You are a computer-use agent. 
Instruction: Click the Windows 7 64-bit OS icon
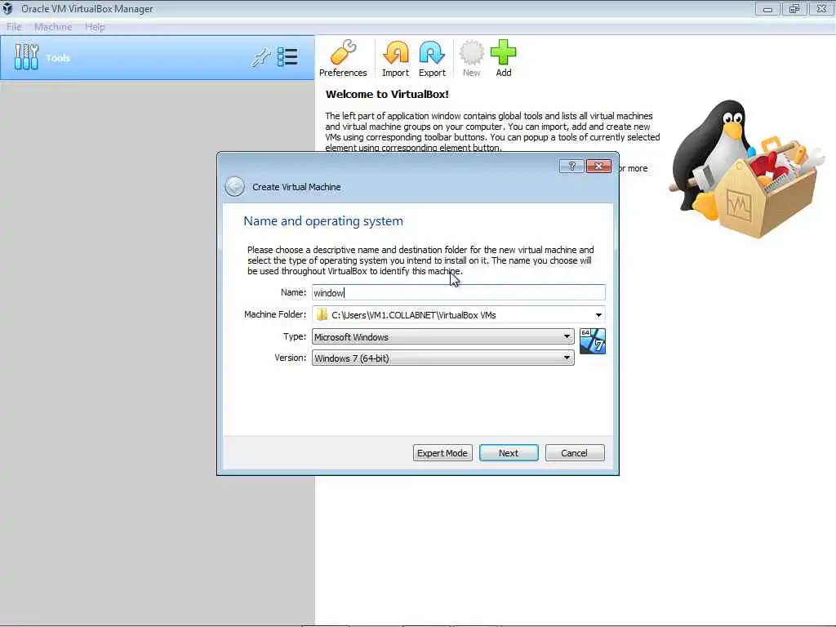pyautogui.click(x=593, y=341)
